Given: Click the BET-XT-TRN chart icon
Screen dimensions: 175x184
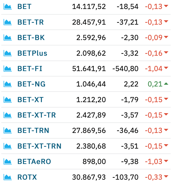Looking at the screenshot, I should (x=8, y=146).
